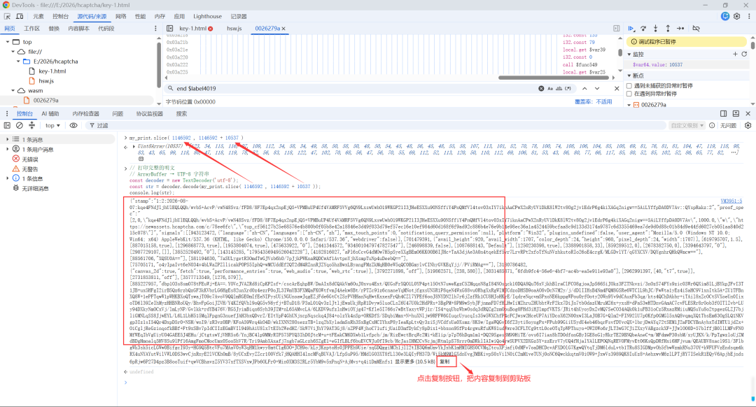Check pause on caught exceptions
756x407 pixels.
pos(629,94)
